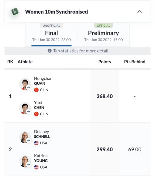This screenshot has width=155, height=176.
Task: Click USA flag icon next to Delaney Schnell
Action: tap(36, 143)
